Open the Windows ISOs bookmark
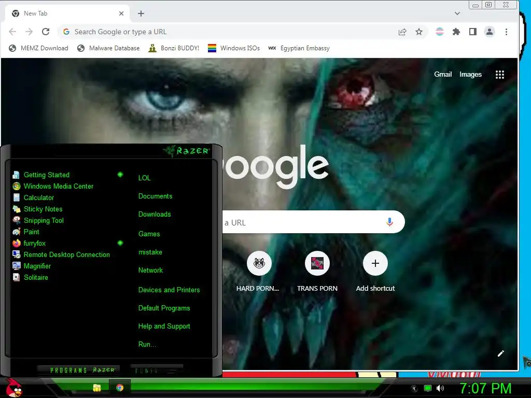 pos(234,48)
